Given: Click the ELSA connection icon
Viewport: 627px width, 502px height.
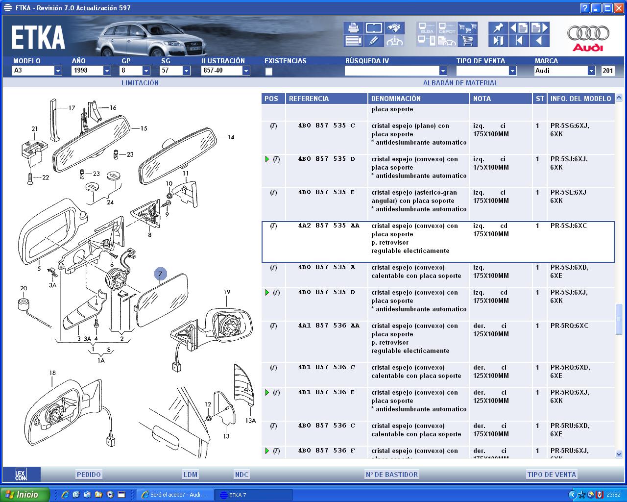Looking at the screenshot, I should tap(427, 28).
